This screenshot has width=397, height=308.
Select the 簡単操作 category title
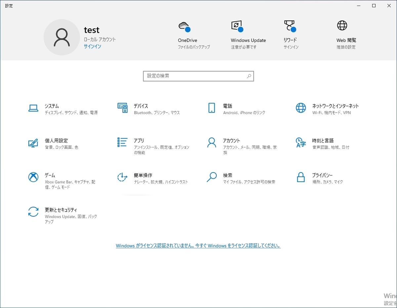(x=143, y=175)
